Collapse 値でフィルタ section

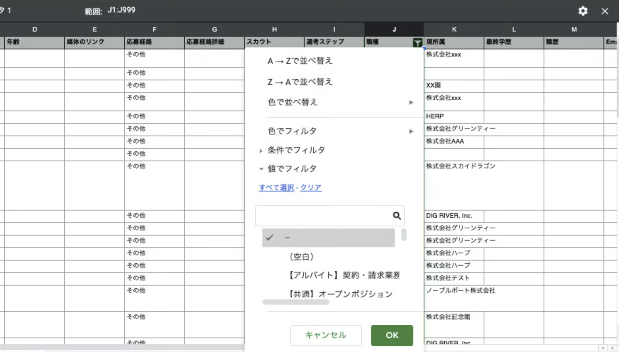coord(292,169)
